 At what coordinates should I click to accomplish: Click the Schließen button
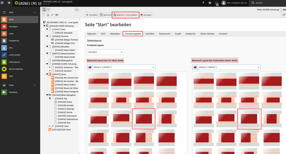92,15
